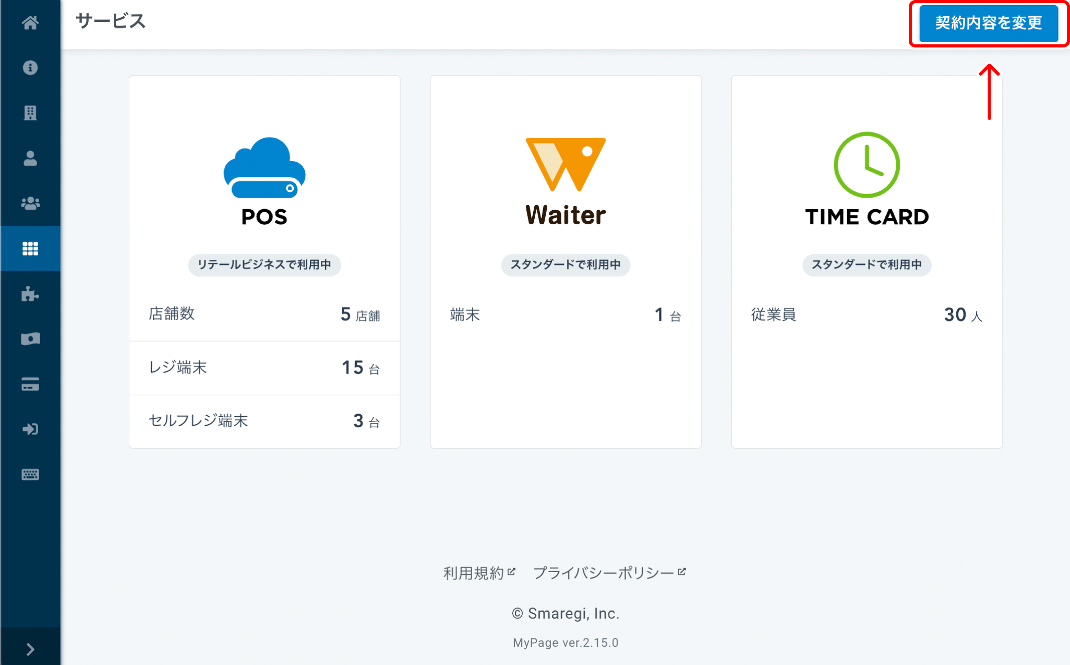Click the Waiter service logo
The height and width of the screenshot is (665, 1070).
pos(566,165)
